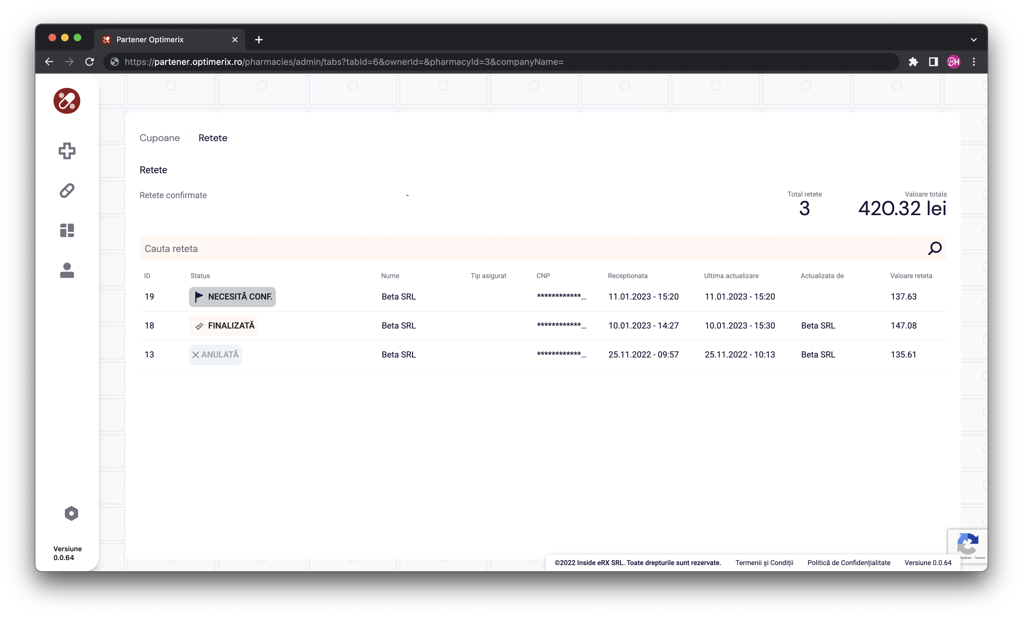The image size is (1023, 618).
Task: Click the Retete confirmate label
Action: point(173,195)
